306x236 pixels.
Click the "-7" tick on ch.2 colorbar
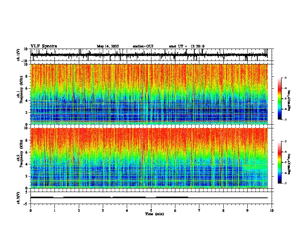(285, 184)
